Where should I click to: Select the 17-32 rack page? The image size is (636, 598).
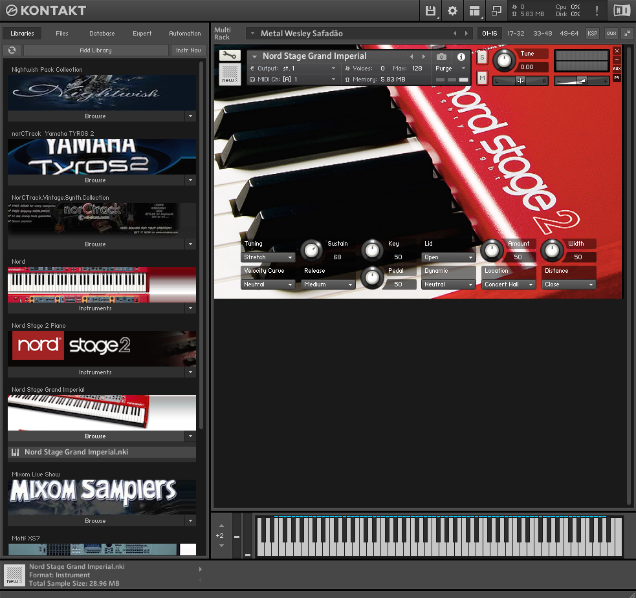tap(516, 33)
